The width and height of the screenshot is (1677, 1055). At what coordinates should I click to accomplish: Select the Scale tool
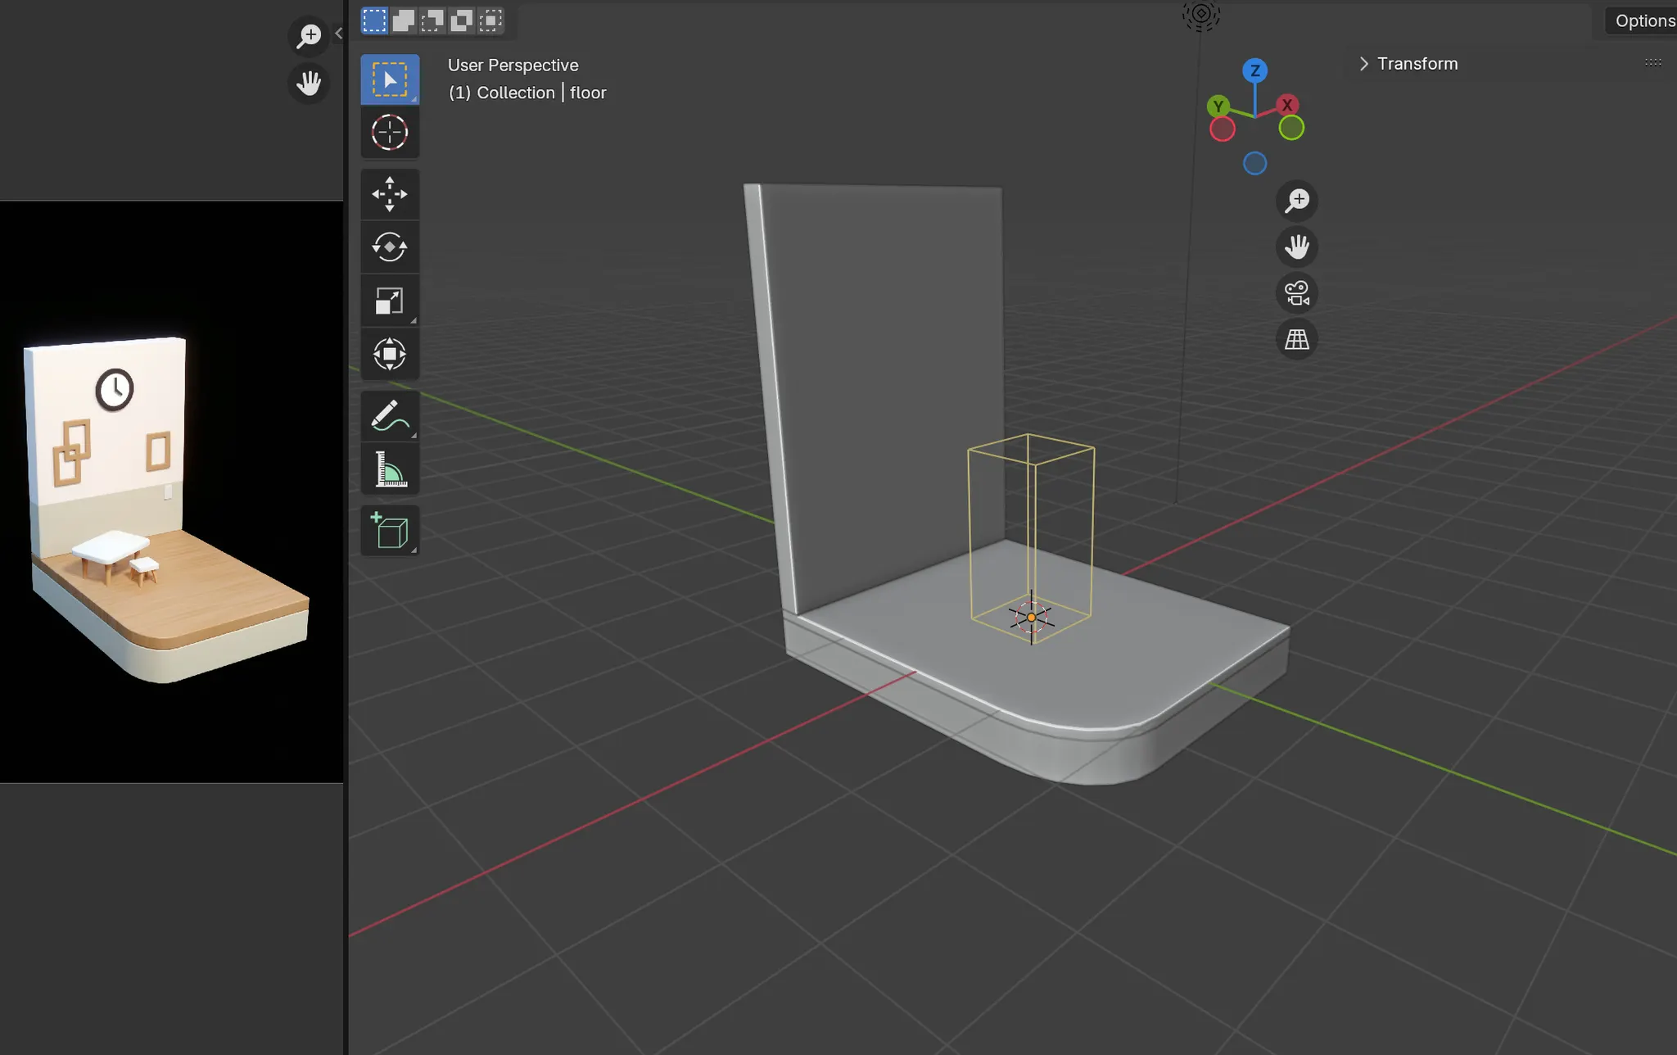(390, 301)
